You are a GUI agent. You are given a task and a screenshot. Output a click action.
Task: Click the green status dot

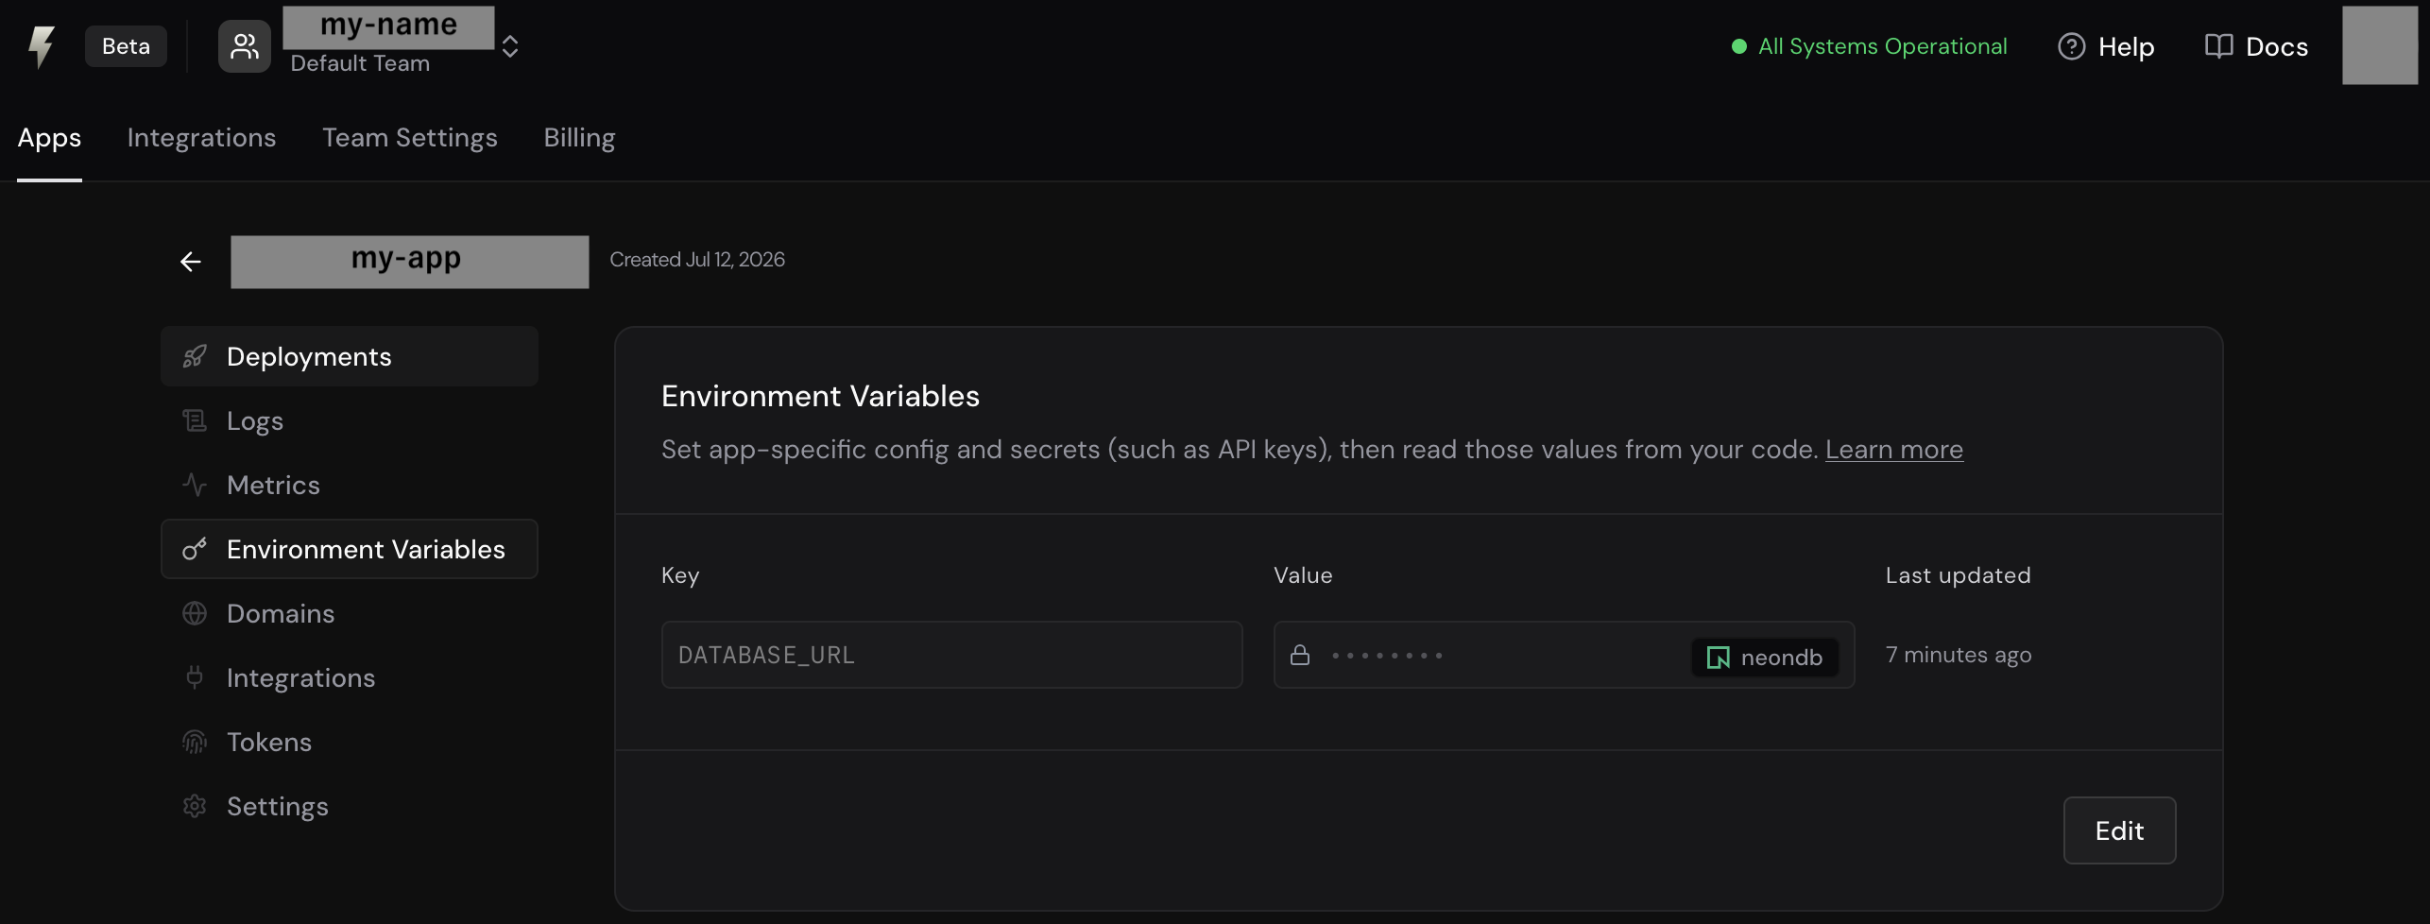pyautogui.click(x=1738, y=46)
